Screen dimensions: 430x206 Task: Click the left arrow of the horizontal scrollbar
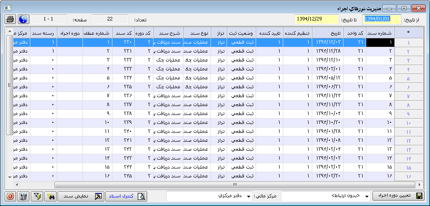click(17, 185)
